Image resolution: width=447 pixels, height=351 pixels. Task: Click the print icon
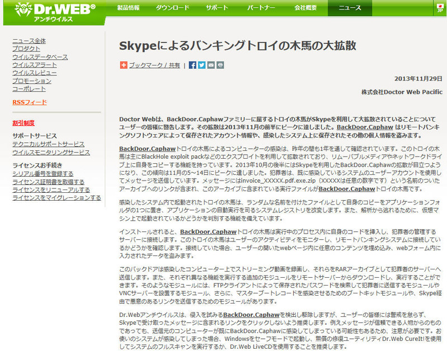pos(220,65)
